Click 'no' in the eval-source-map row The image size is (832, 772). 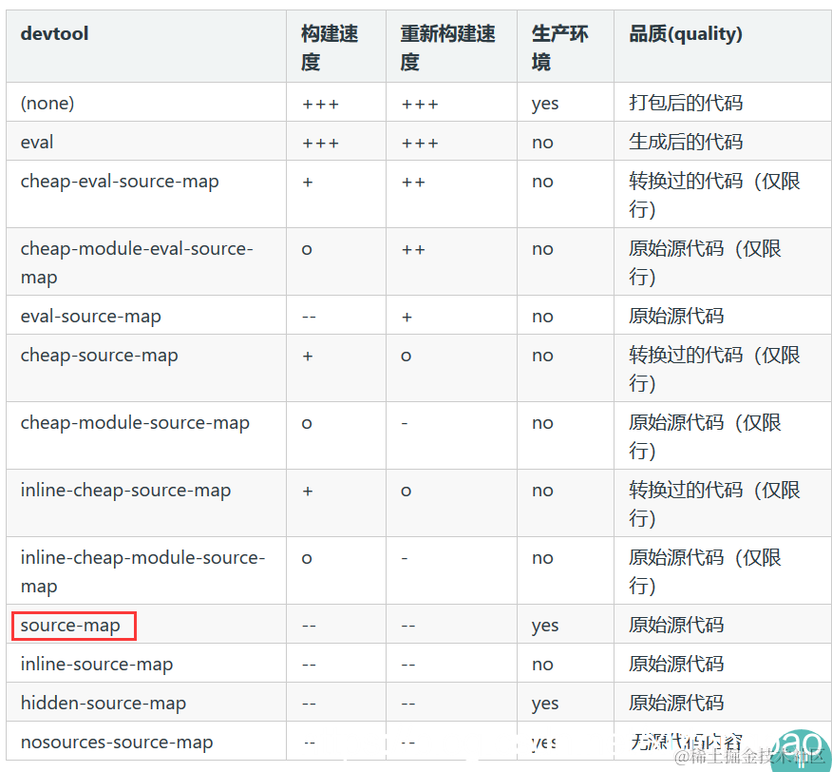coord(542,318)
